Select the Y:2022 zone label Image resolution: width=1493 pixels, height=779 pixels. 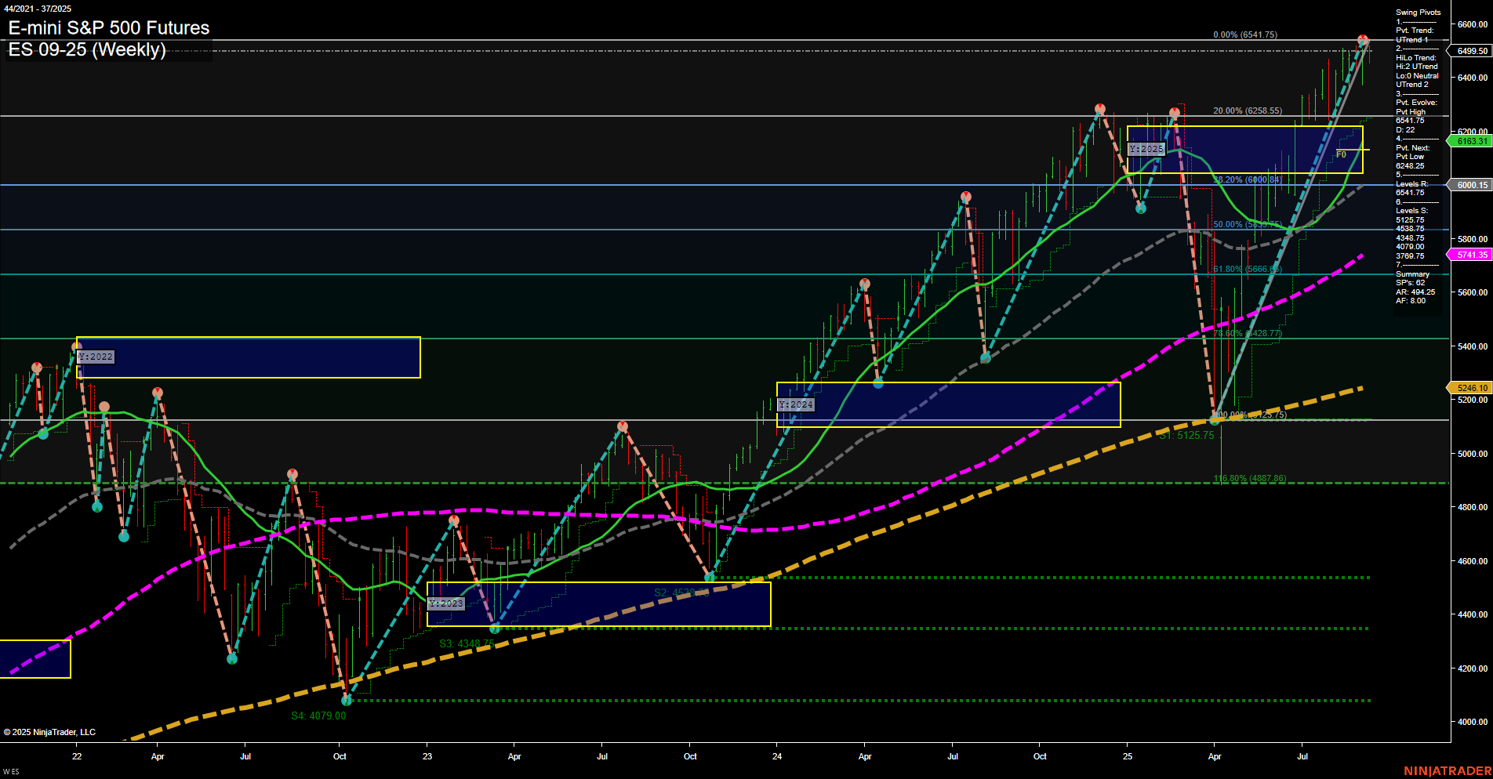(x=94, y=357)
